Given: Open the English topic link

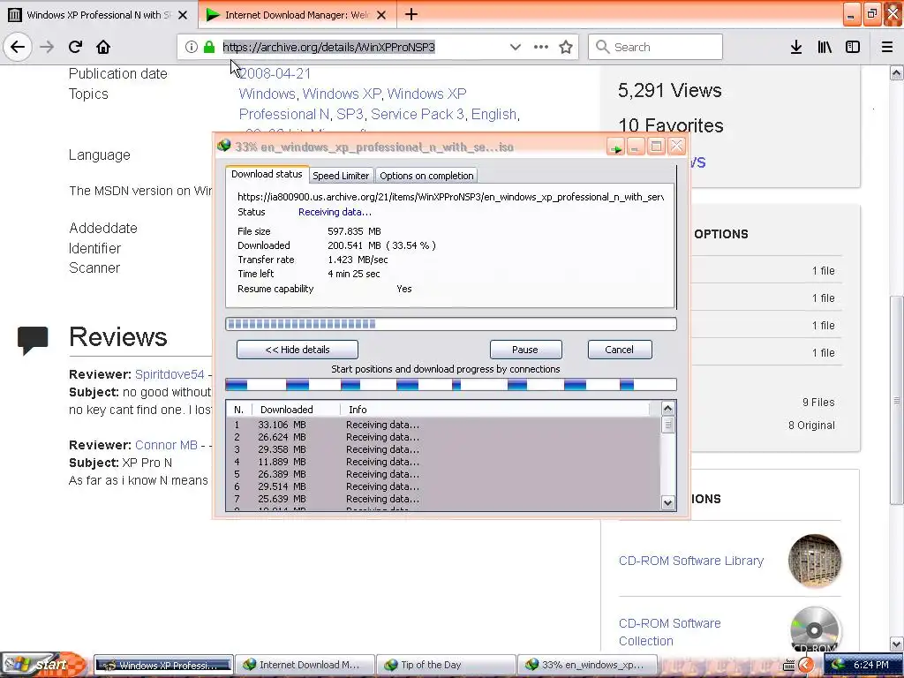Looking at the screenshot, I should tap(493, 114).
